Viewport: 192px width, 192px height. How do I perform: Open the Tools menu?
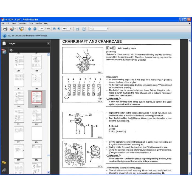pos(31,23)
